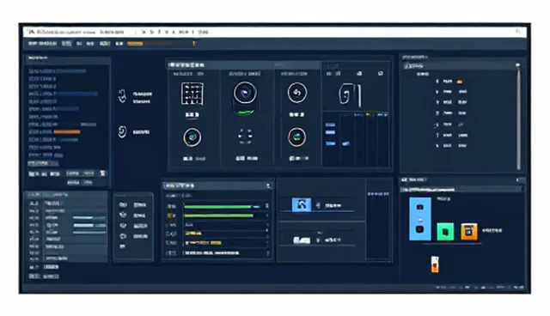Click the green check mark under the lens icon
550x316 pixels.
[245, 112]
